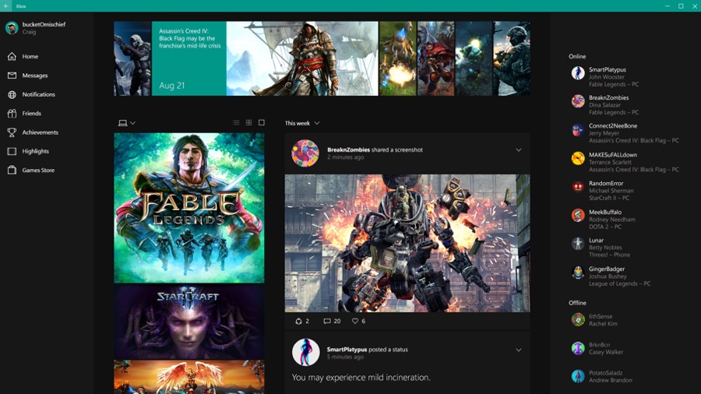This screenshot has width=701, height=394.
Task: Click RandomError avatar in friends list
Action: coord(578,187)
